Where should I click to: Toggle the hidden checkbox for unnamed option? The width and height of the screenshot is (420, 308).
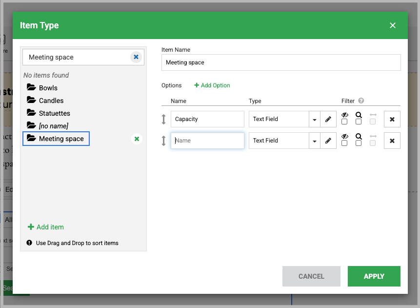coord(344,144)
